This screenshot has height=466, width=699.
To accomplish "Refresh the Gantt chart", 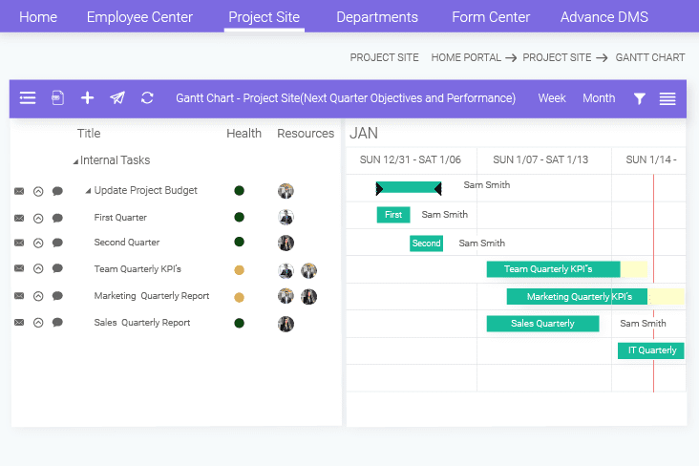I will [x=147, y=97].
